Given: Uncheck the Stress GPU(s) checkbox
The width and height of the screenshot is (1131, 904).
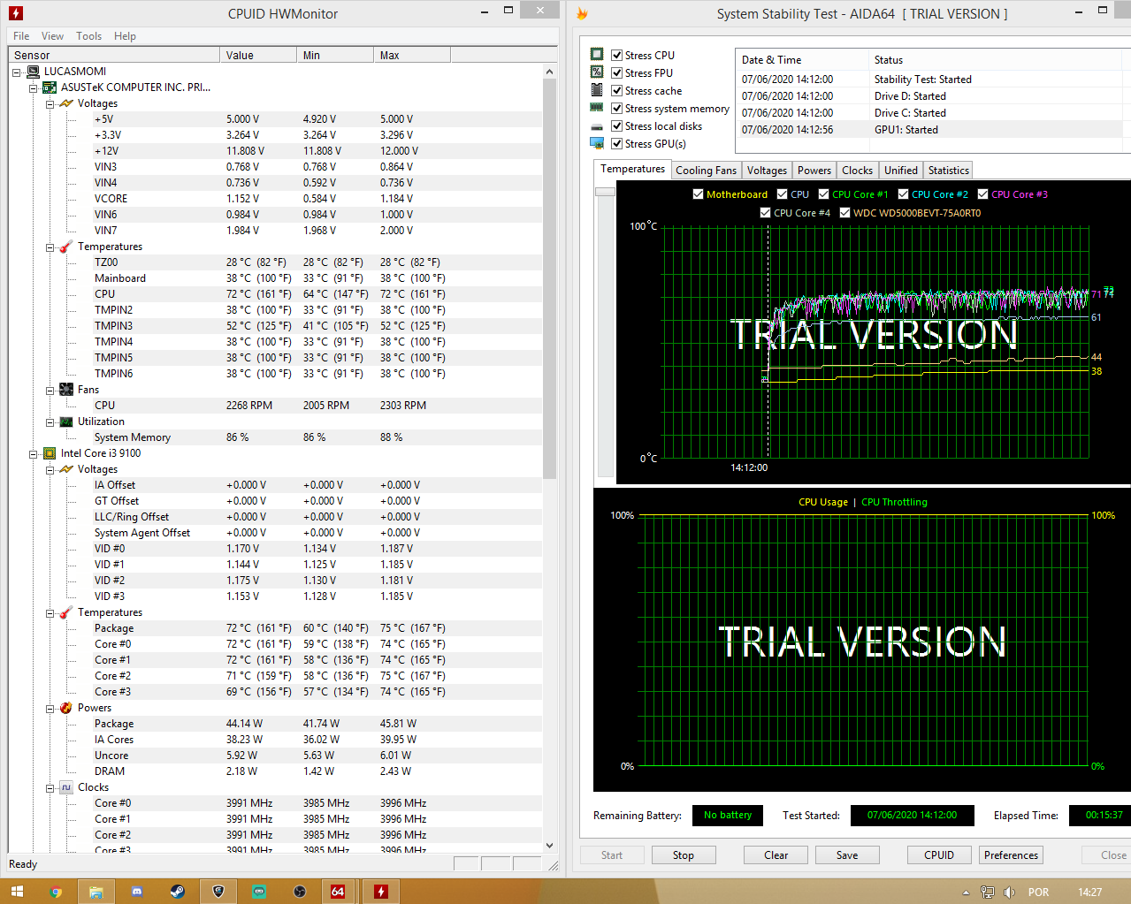Looking at the screenshot, I should [617, 143].
